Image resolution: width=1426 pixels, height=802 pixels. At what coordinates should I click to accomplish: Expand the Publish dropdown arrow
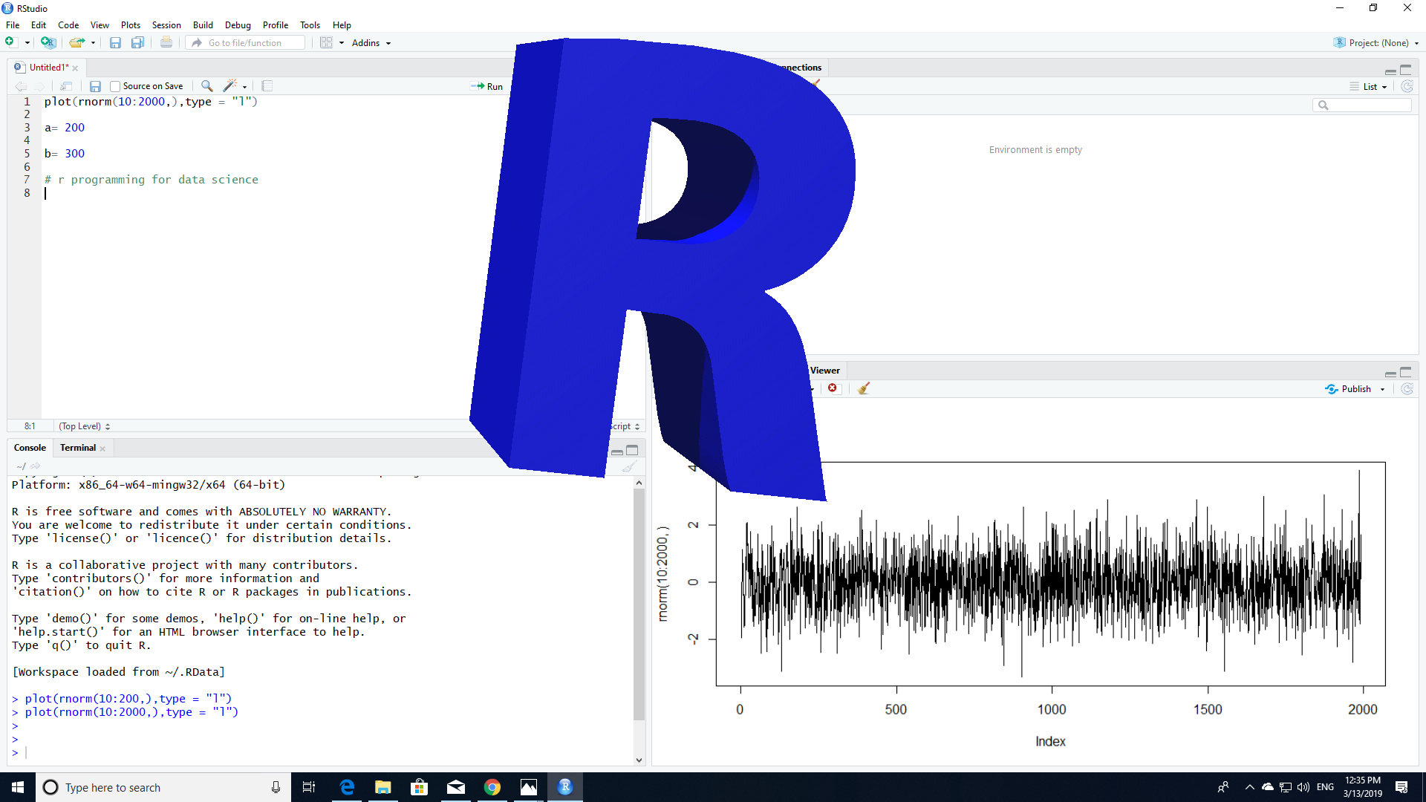[1382, 390]
